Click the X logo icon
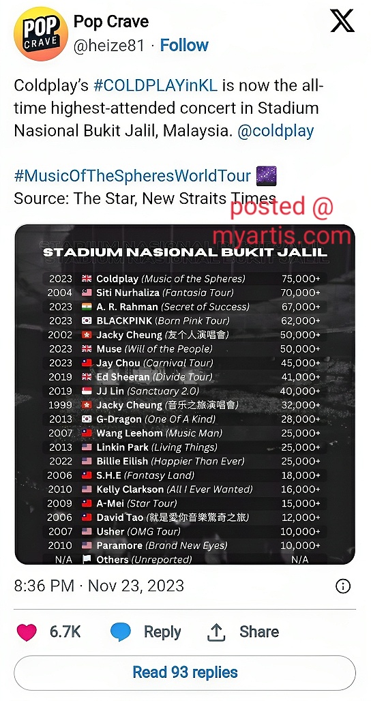The height and width of the screenshot is (701, 371). (342, 21)
